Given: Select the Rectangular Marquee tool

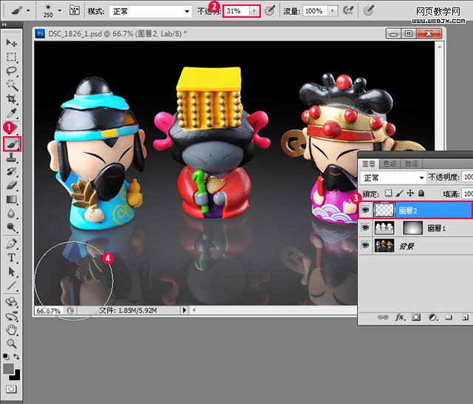Looking at the screenshot, I should (12, 57).
